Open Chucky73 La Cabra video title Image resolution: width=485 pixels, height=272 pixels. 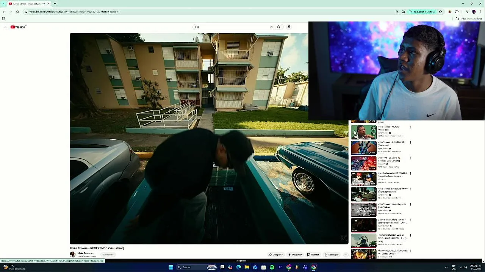point(389,159)
